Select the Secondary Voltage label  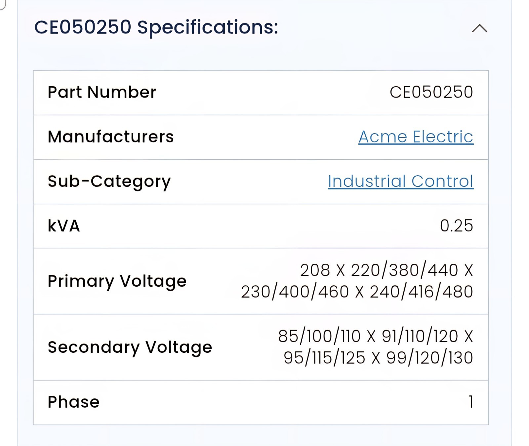[130, 348]
